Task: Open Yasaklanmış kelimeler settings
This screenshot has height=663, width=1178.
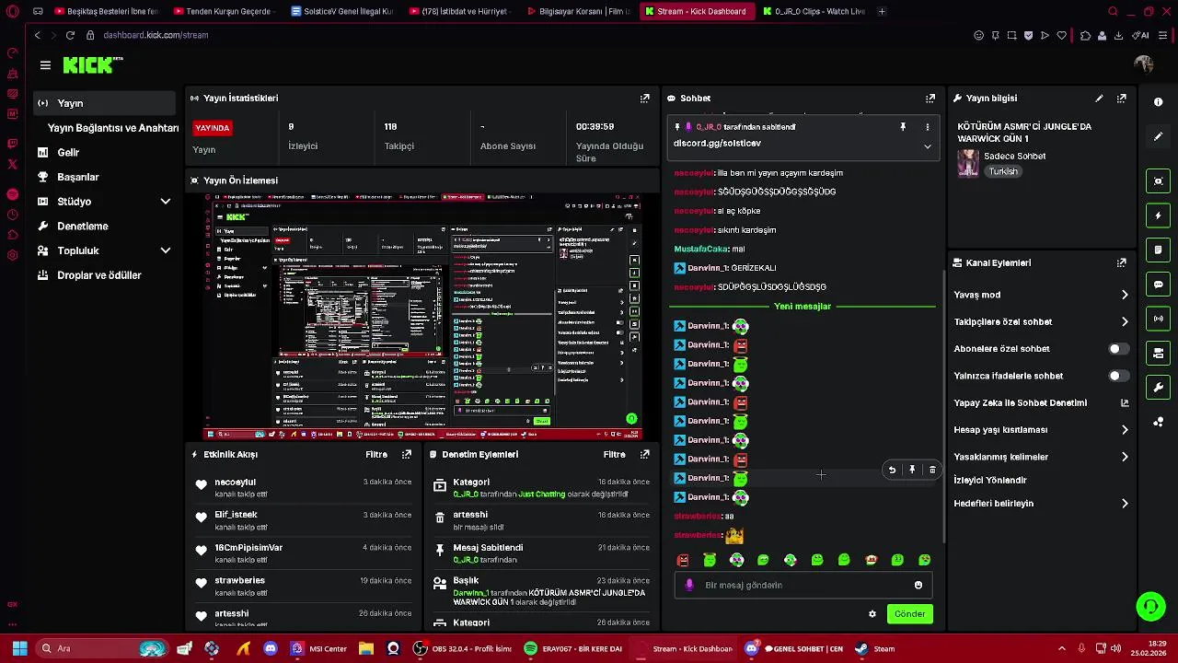Action: pos(1041,457)
